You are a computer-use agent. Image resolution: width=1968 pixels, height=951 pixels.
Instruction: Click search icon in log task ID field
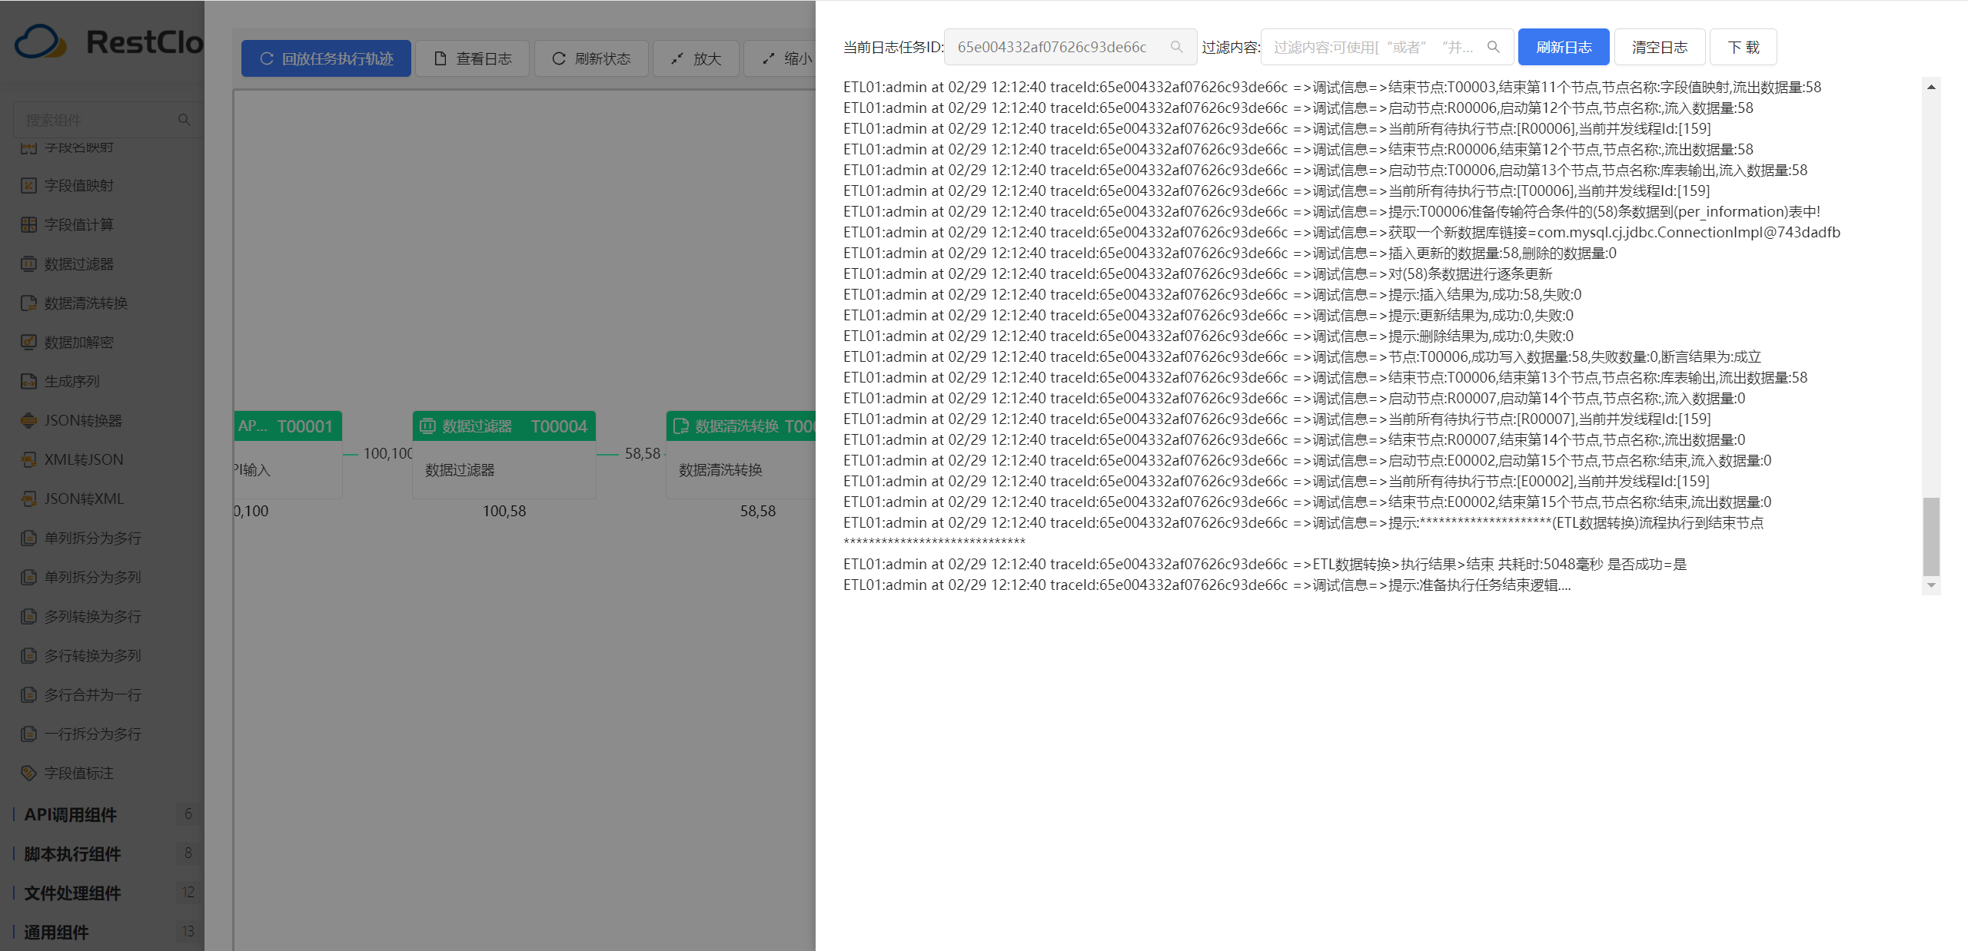pos(1176,47)
